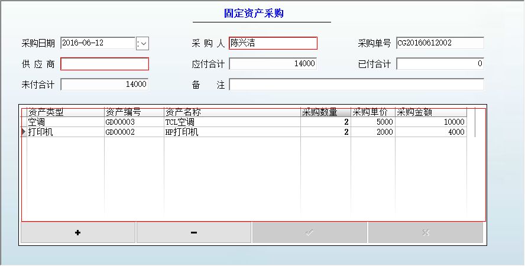Image resolution: width=525 pixels, height=266 pixels.
Task: Click the 资产编号 column header
Action: click(134, 112)
